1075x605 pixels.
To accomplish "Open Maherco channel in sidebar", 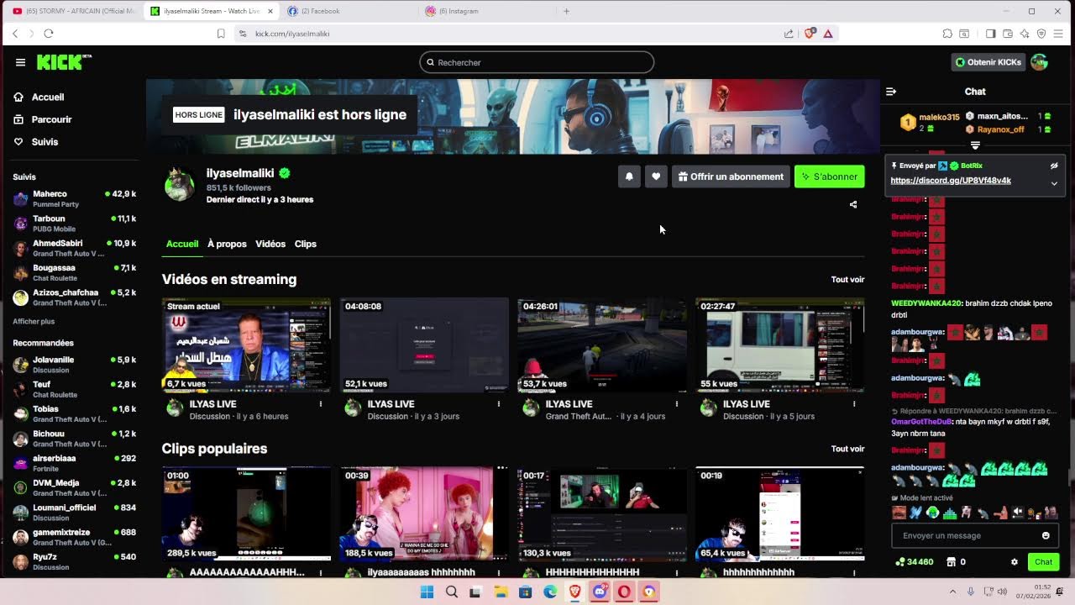I will click(75, 198).
